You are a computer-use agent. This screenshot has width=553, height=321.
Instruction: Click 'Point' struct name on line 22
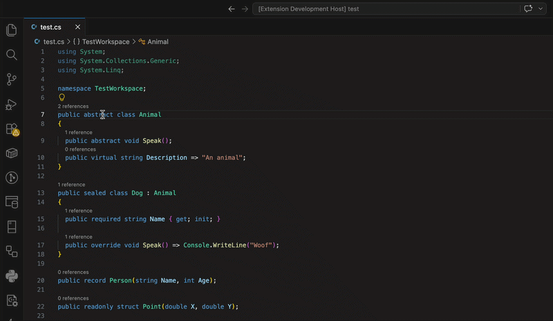pos(151,306)
